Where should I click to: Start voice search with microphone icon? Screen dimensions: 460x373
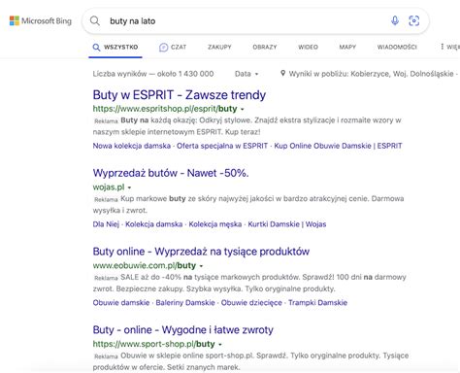tap(395, 20)
